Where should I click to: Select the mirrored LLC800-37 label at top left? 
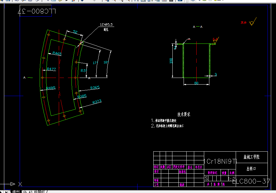click(37, 11)
